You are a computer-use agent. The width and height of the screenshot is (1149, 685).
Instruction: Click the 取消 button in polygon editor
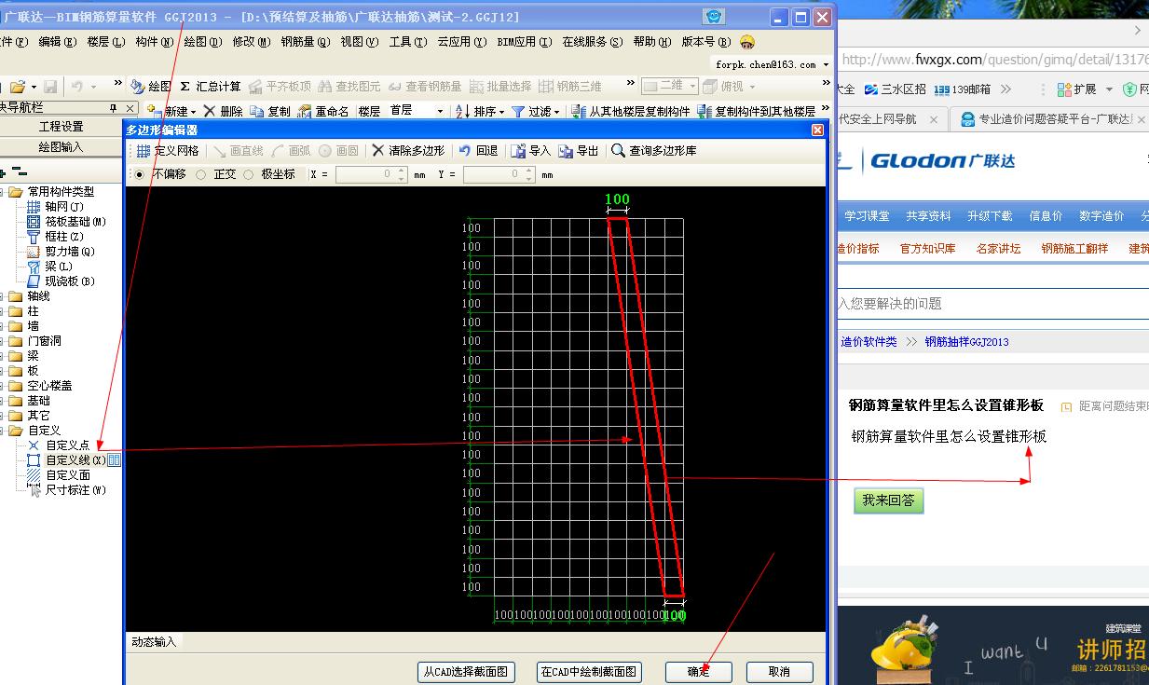(780, 672)
